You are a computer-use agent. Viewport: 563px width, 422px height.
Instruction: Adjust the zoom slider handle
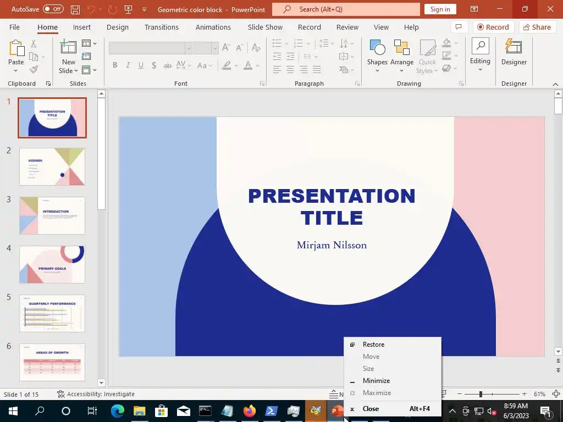[481, 394]
